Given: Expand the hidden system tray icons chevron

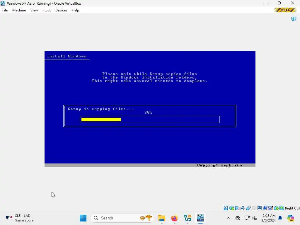Looking at the screenshot, I should click(229, 218).
